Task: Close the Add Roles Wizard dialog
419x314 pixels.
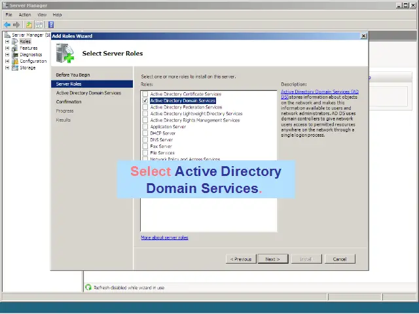Action: pos(363,36)
